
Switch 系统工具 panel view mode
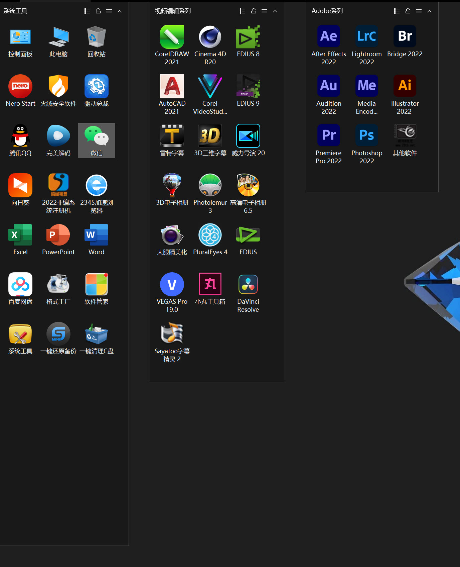click(x=87, y=11)
